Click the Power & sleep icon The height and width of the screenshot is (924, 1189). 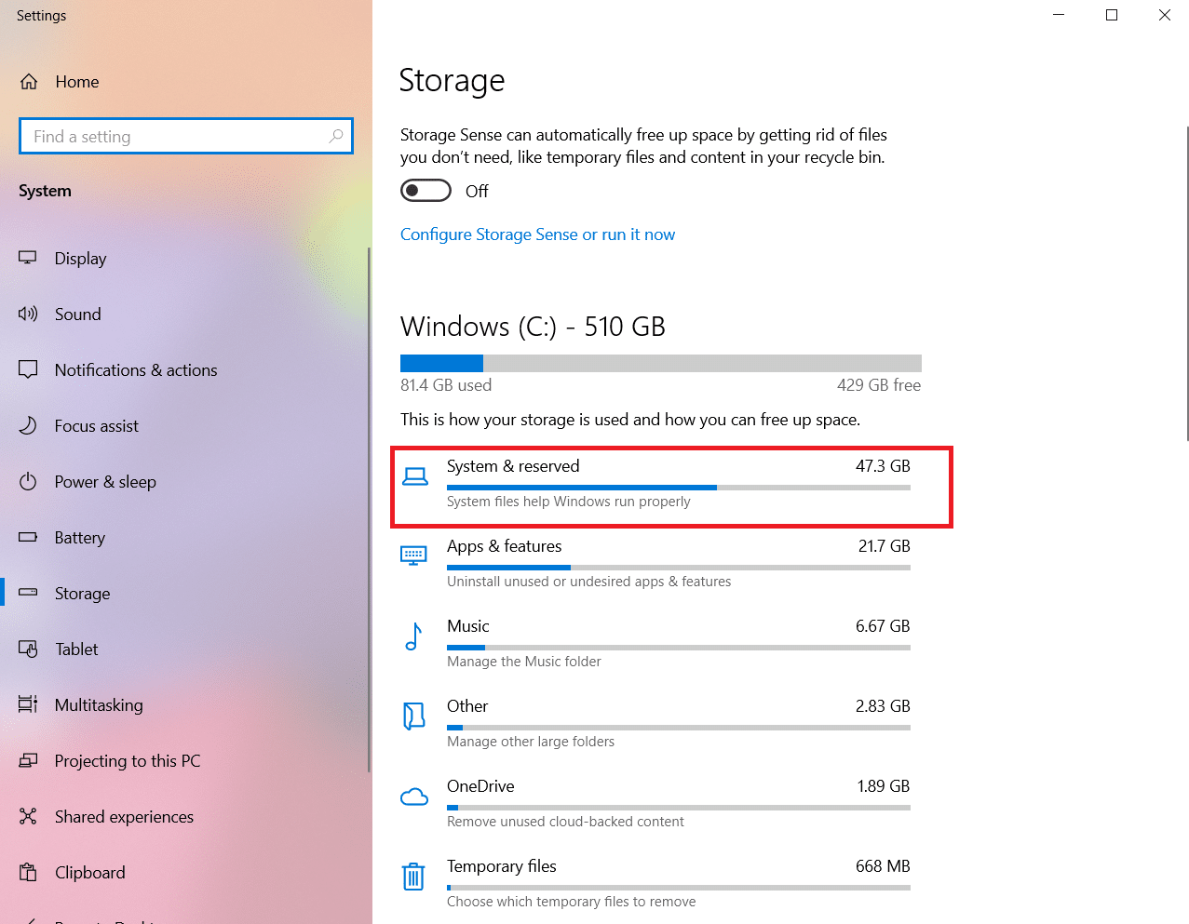28,481
